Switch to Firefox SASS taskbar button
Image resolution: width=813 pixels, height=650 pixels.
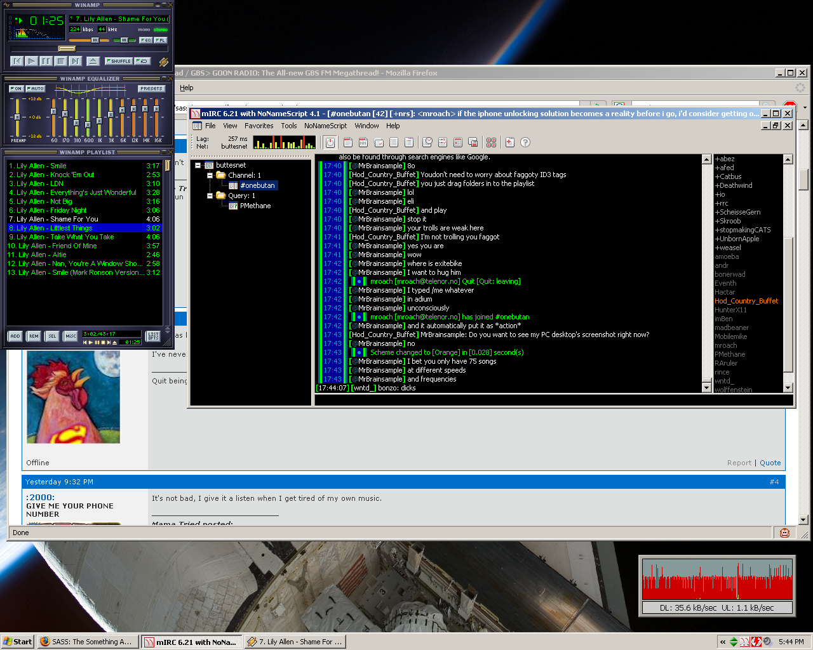click(x=88, y=642)
